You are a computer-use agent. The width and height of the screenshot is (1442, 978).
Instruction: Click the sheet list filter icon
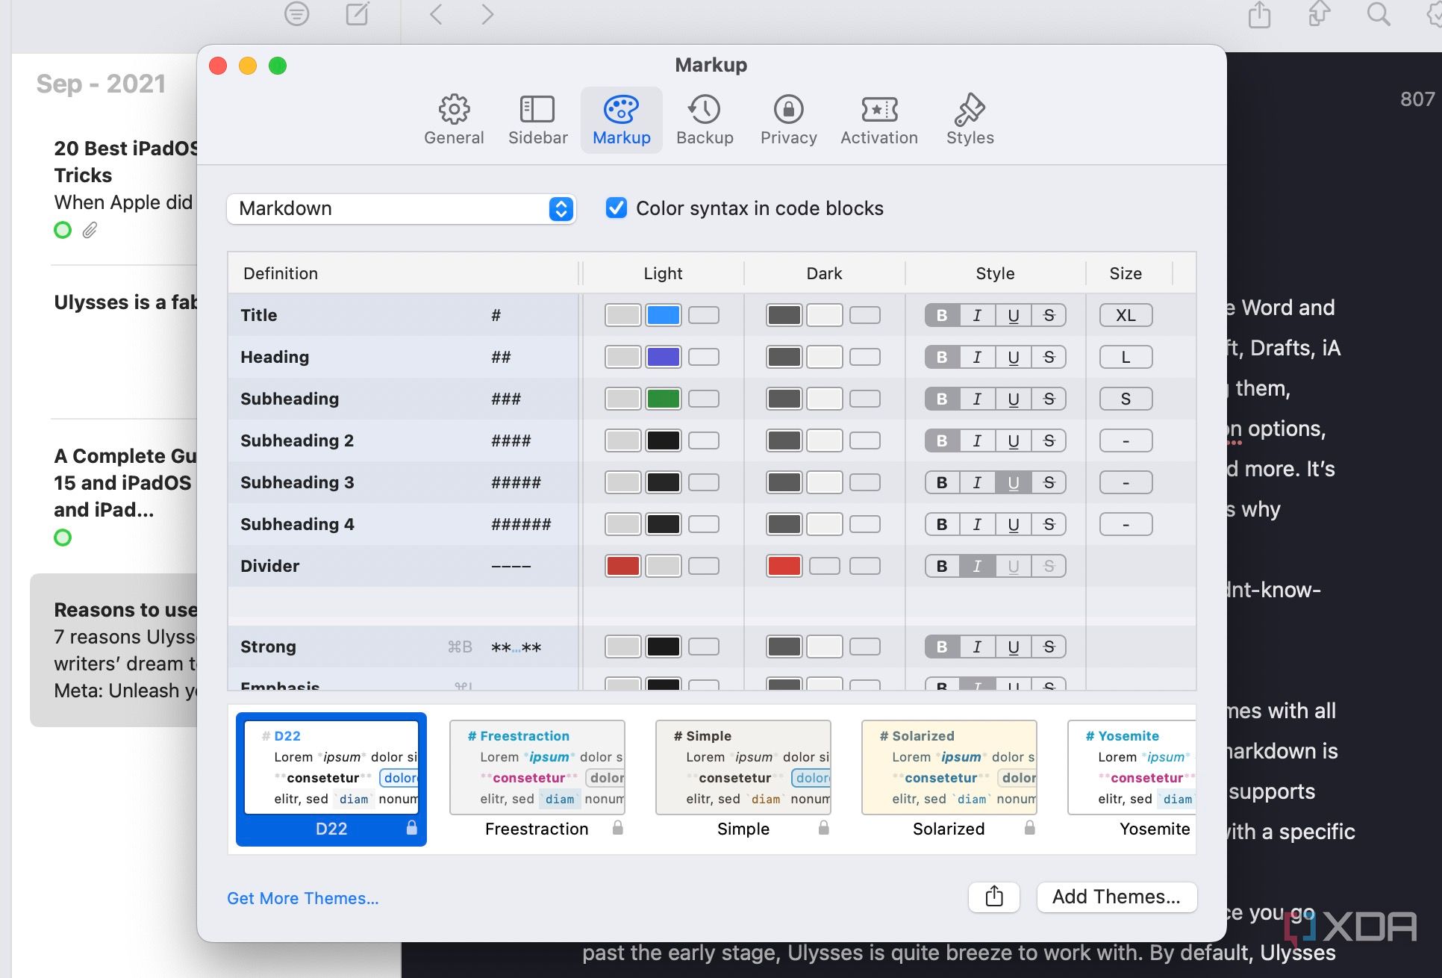point(297,13)
